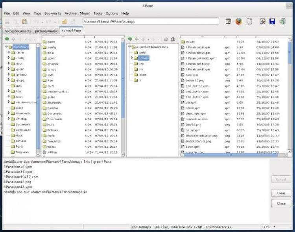295x232 pixels.
Task: Open the Tools menu
Action: click(x=98, y=13)
